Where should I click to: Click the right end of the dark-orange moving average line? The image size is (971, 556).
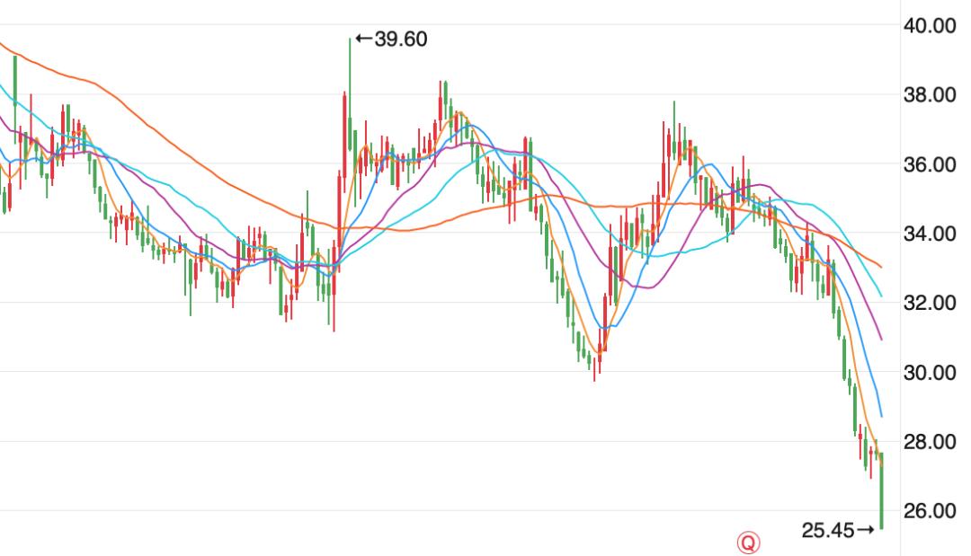tap(880, 267)
